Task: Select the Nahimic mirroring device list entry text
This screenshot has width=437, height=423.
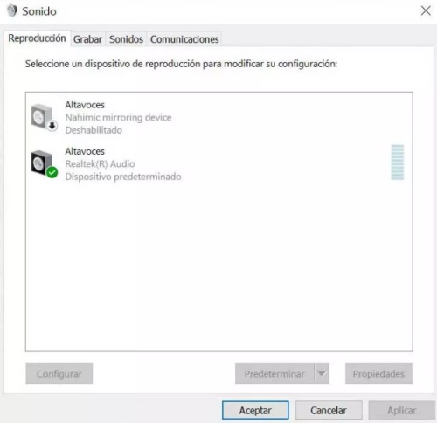Action: pyautogui.click(x=118, y=117)
